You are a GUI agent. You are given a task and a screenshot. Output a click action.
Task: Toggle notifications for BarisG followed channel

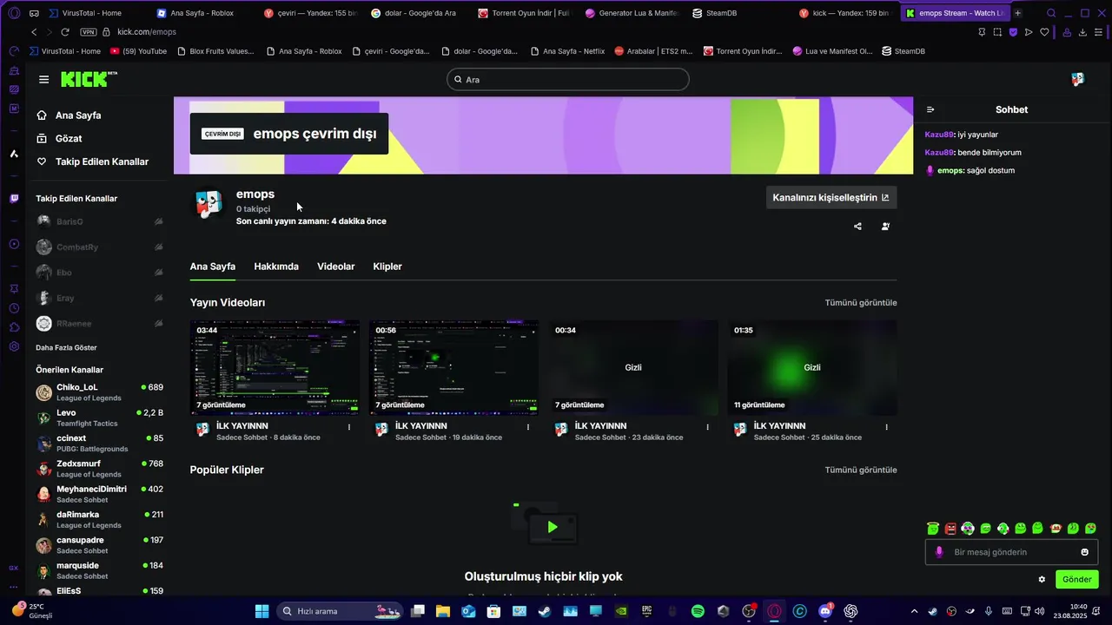coord(158,221)
